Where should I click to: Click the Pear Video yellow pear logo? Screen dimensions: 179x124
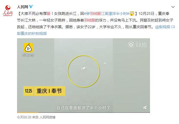pyautogui.click(x=28, y=48)
